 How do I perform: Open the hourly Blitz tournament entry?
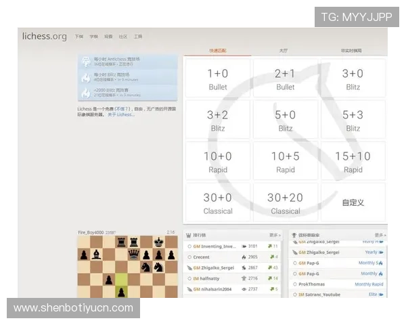coord(128,77)
